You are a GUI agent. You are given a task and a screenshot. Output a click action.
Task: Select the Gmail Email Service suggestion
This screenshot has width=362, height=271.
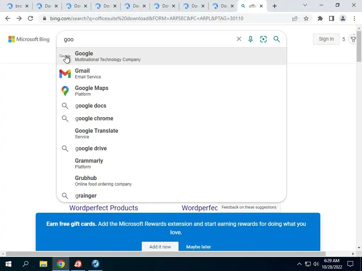pos(171,73)
